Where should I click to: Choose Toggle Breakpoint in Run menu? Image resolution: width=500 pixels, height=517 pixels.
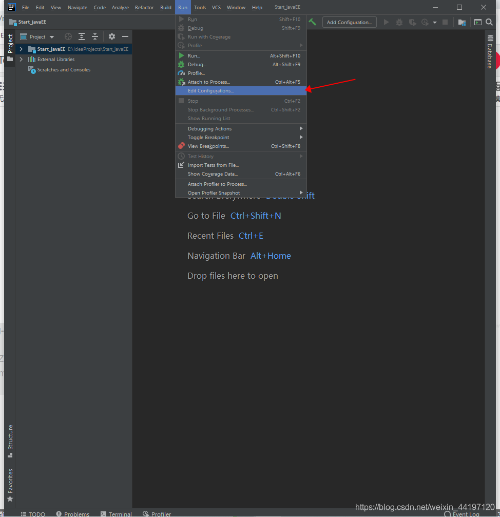point(208,138)
